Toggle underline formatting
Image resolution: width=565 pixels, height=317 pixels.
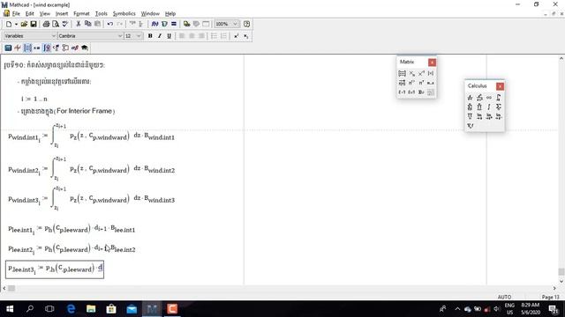169,36
